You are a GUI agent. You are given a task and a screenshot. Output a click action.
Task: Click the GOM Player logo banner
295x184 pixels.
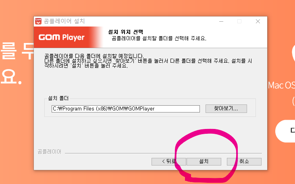(x=62, y=37)
